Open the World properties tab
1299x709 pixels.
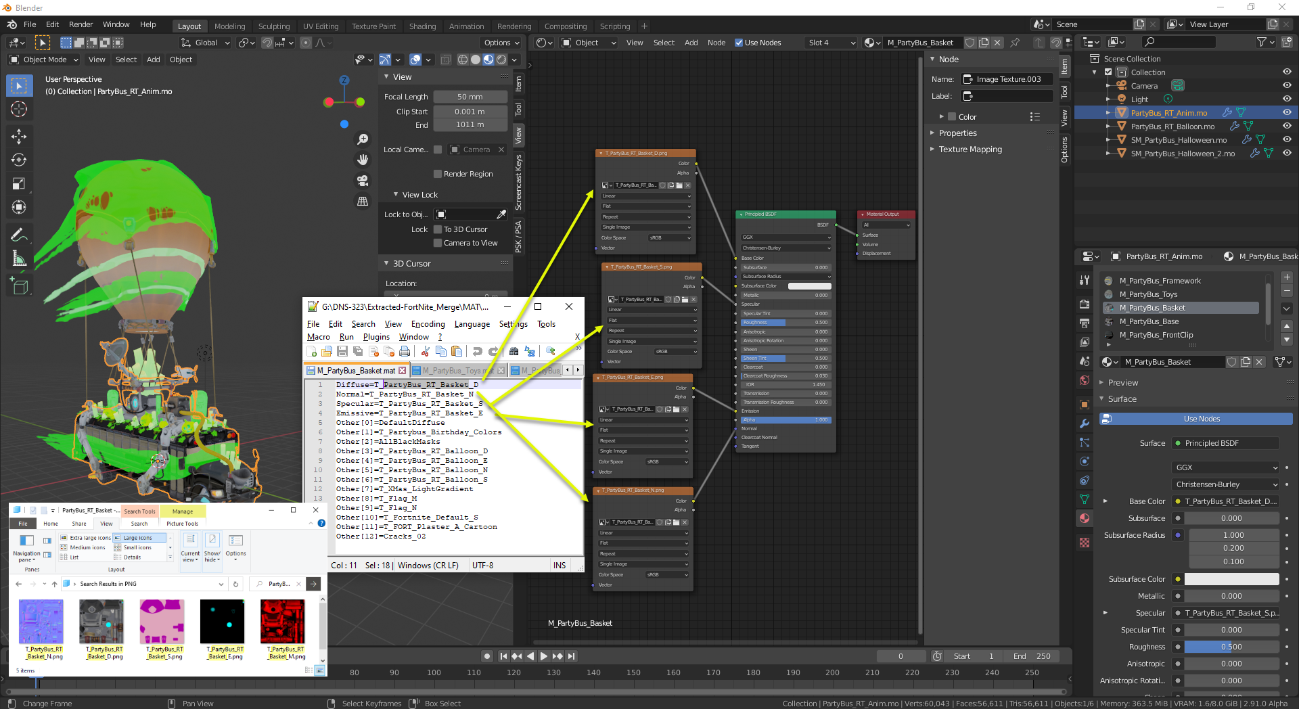(1085, 380)
